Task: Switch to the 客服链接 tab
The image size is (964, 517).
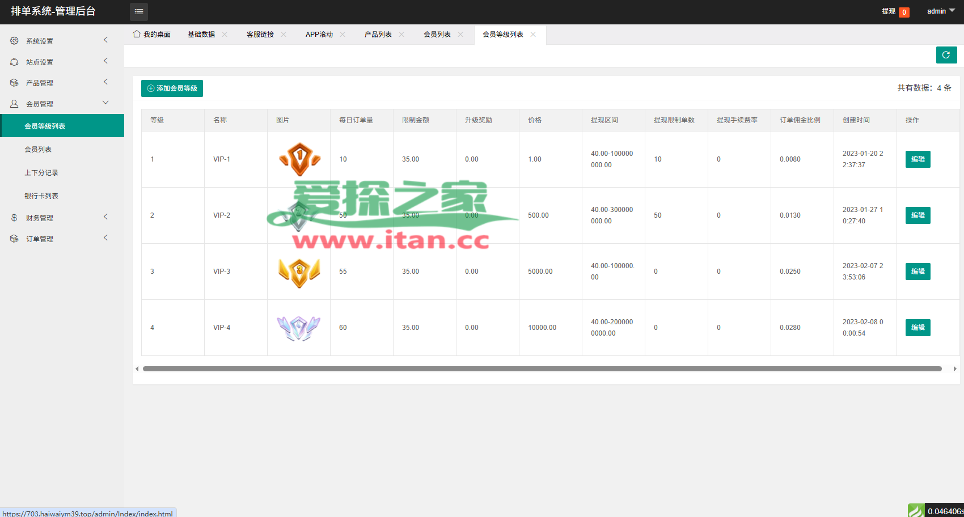Action: point(260,35)
